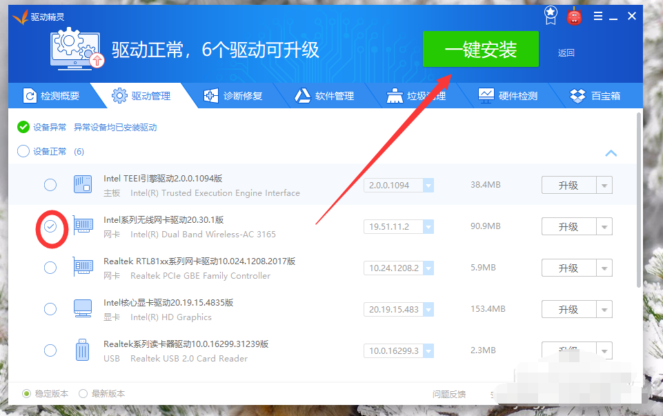The width and height of the screenshot is (663, 416).
Task: Click the red mascot avatar icon
Action: (x=574, y=16)
